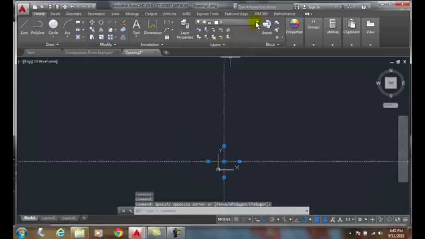Toggle Lineweight display in status bar
The image size is (425, 239).
coord(316,219)
